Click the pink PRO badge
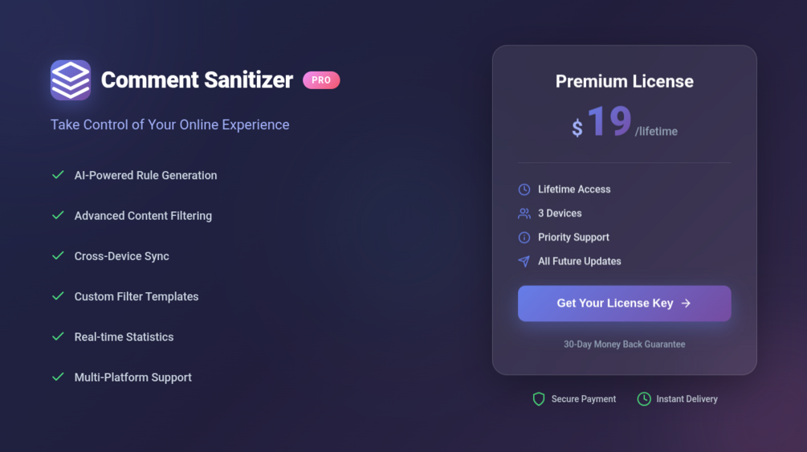 tap(321, 80)
